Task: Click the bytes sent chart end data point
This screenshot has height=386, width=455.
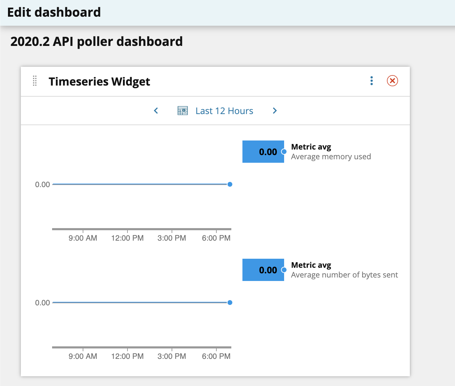Action: [x=230, y=303]
